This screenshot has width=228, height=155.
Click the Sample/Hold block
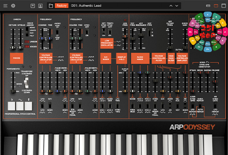click(x=121, y=58)
